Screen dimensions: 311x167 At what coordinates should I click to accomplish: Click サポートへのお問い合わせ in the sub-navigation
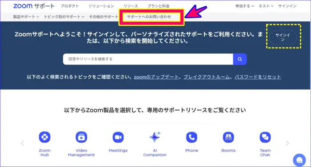149,17
